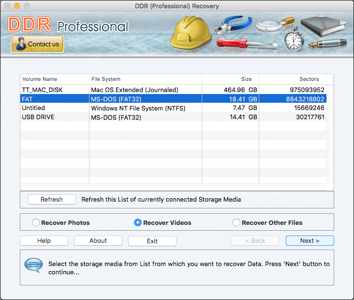Click the grayed < Back button
Screen dimensions: 354x300
pyautogui.click(x=255, y=240)
